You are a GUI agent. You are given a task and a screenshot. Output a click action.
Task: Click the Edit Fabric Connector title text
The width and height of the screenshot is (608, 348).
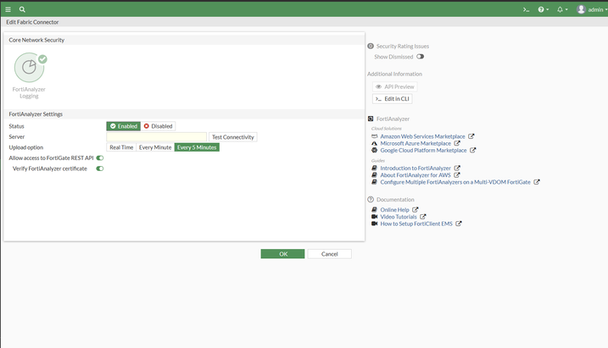[32, 22]
